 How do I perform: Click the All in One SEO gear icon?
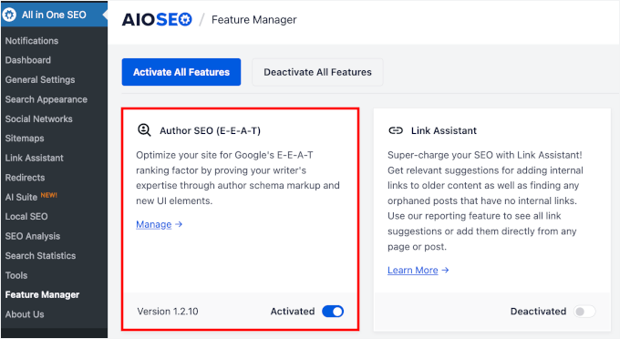pyautogui.click(x=9, y=15)
